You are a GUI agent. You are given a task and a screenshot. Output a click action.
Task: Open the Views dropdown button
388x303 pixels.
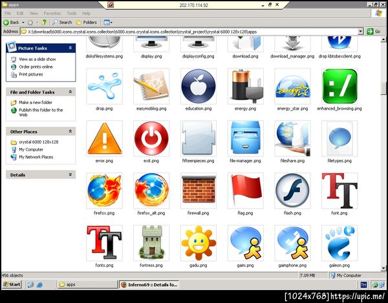coord(108,23)
